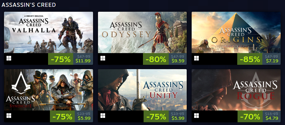The height and width of the screenshot is (125, 285).
Task: Click Windows icon under Odyssey capsule
Action: 103,58
